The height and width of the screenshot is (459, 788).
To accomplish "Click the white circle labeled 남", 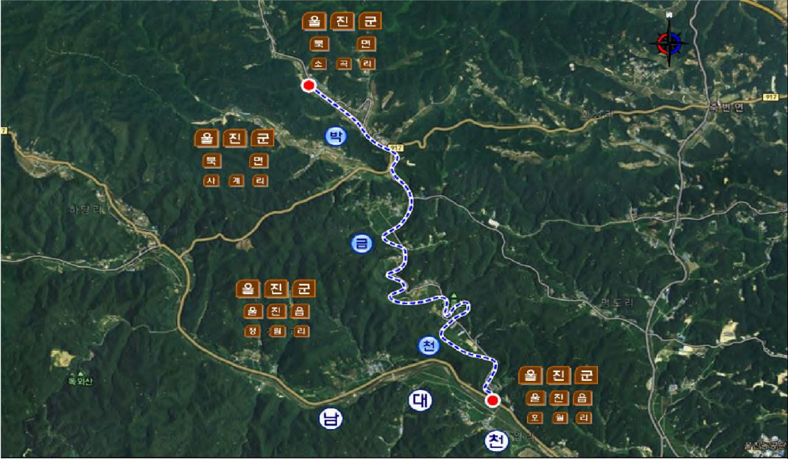I will pyautogui.click(x=331, y=419).
